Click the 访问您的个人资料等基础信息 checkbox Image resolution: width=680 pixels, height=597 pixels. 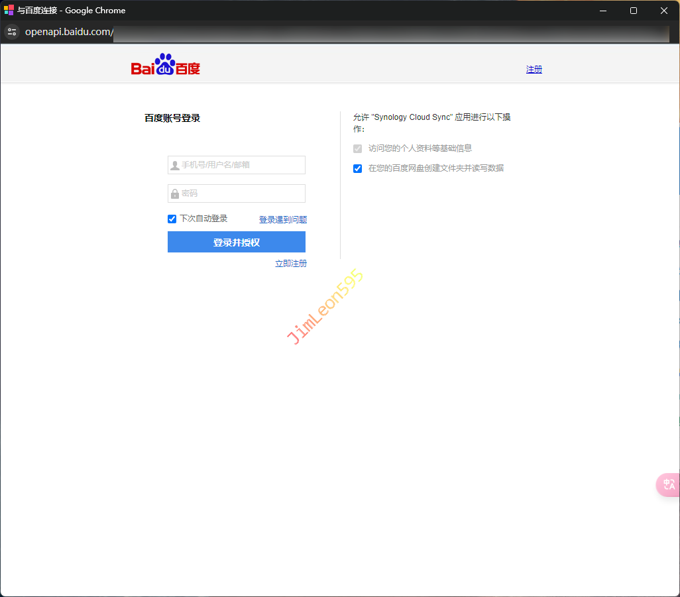358,148
